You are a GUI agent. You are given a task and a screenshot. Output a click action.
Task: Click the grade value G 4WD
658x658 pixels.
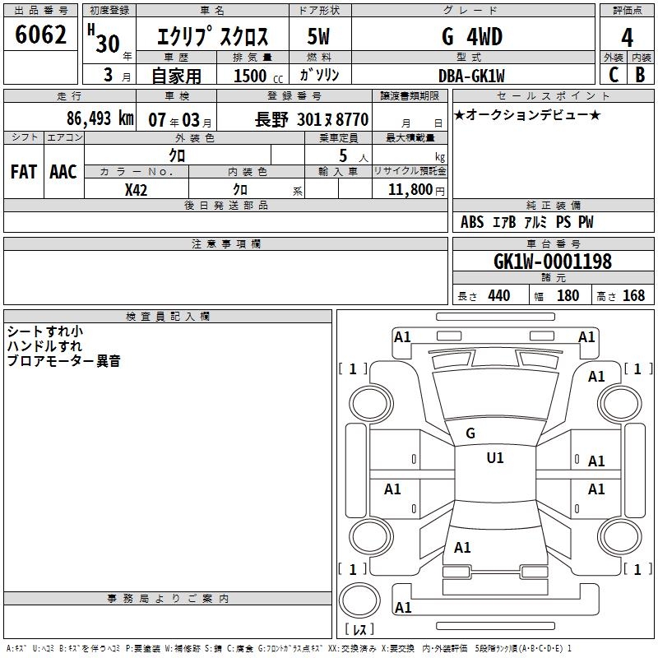472,36
